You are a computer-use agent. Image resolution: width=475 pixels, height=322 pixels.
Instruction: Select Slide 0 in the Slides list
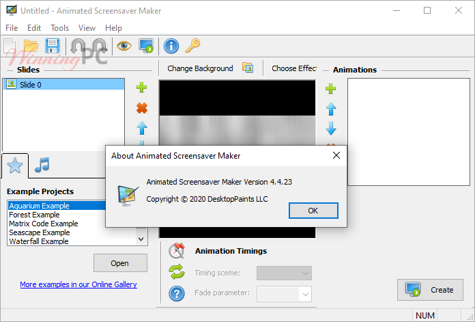click(x=63, y=84)
